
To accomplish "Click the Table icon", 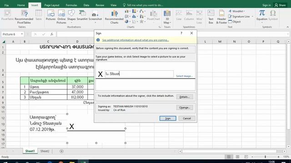I will pyautogui.click(x=38, y=15).
